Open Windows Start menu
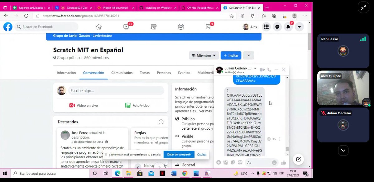 (x=5, y=174)
